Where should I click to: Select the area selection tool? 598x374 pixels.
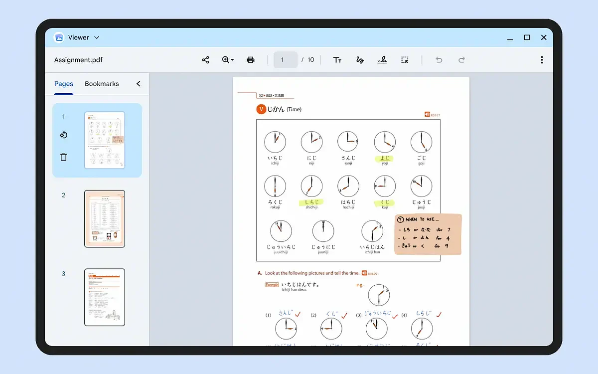405,60
